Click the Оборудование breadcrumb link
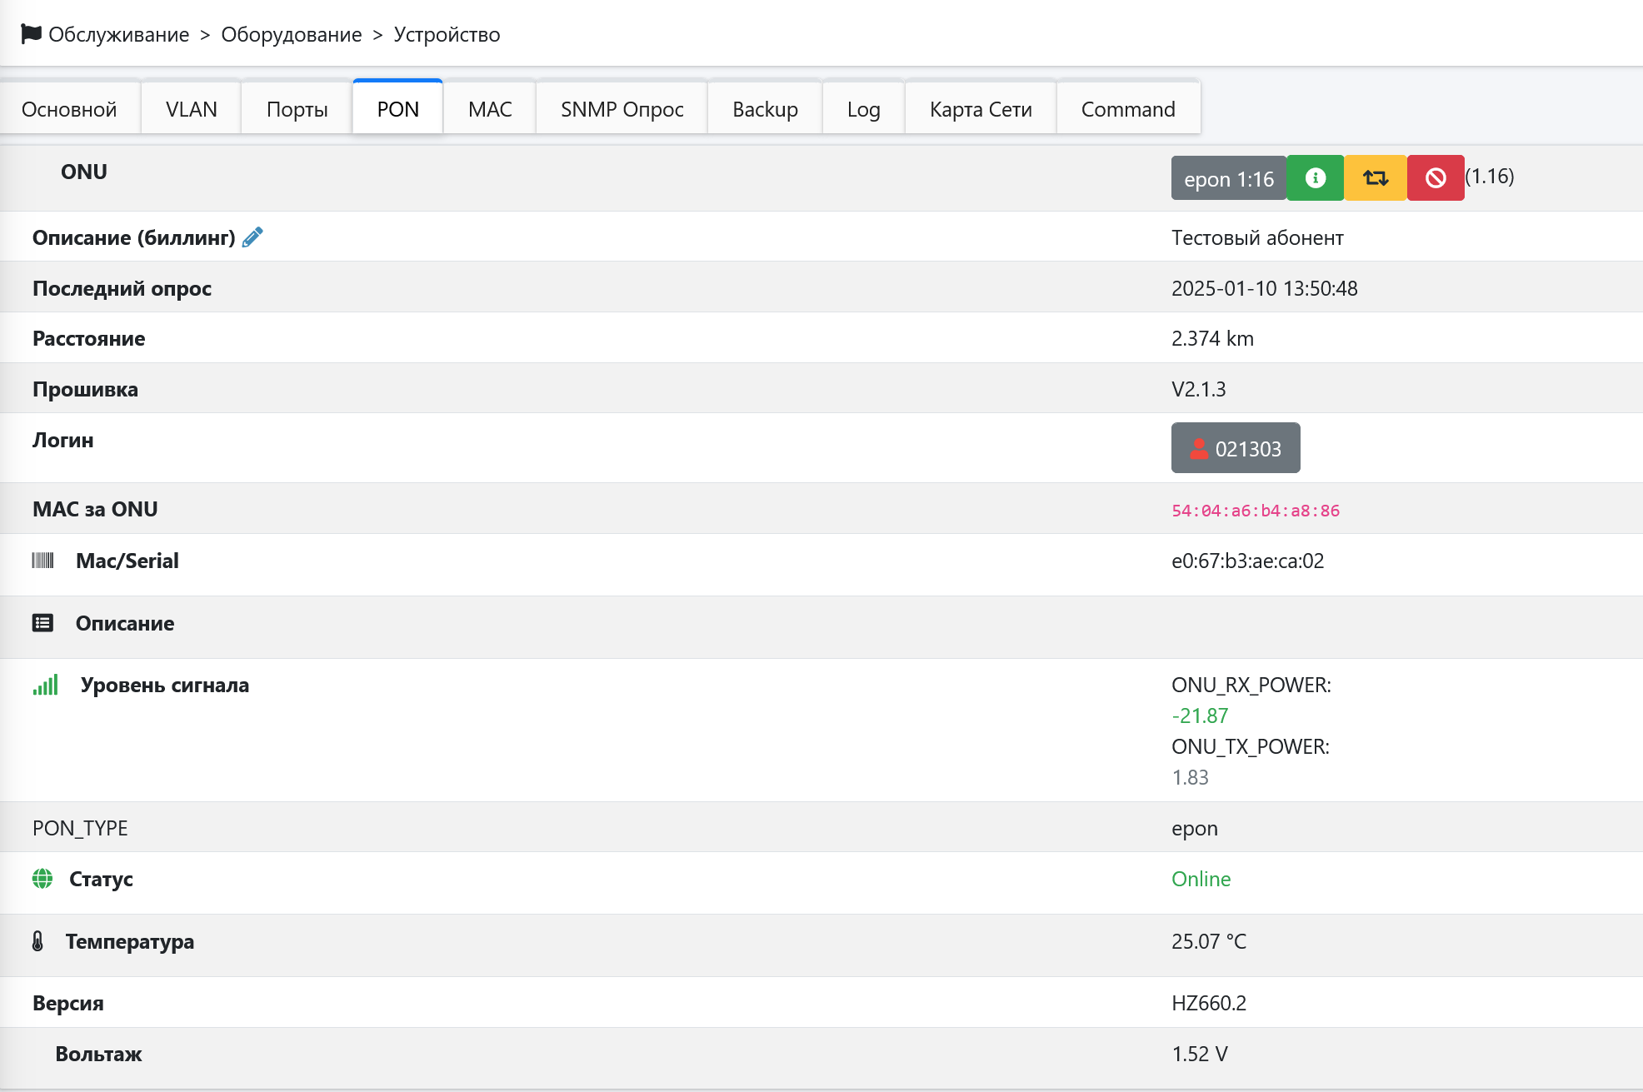 click(291, 34)
